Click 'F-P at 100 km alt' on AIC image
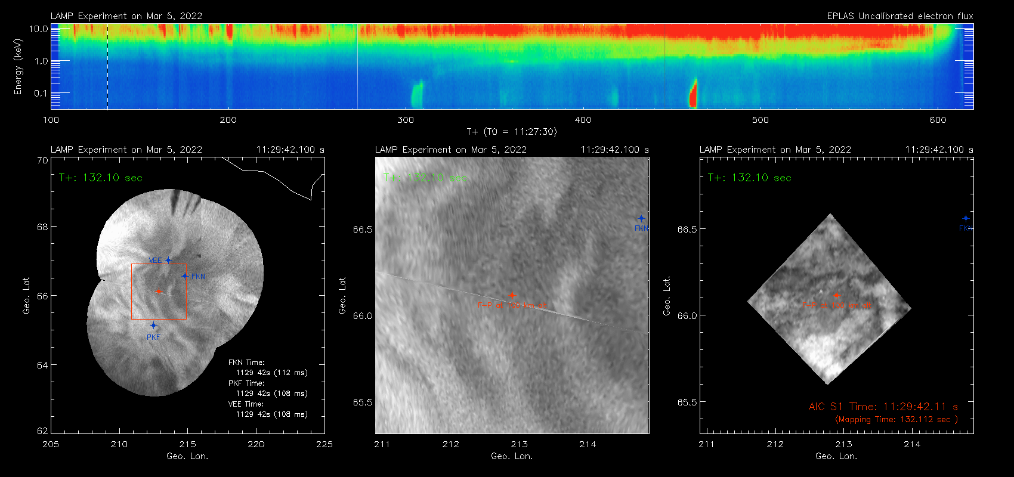 [x=836, y=305]
